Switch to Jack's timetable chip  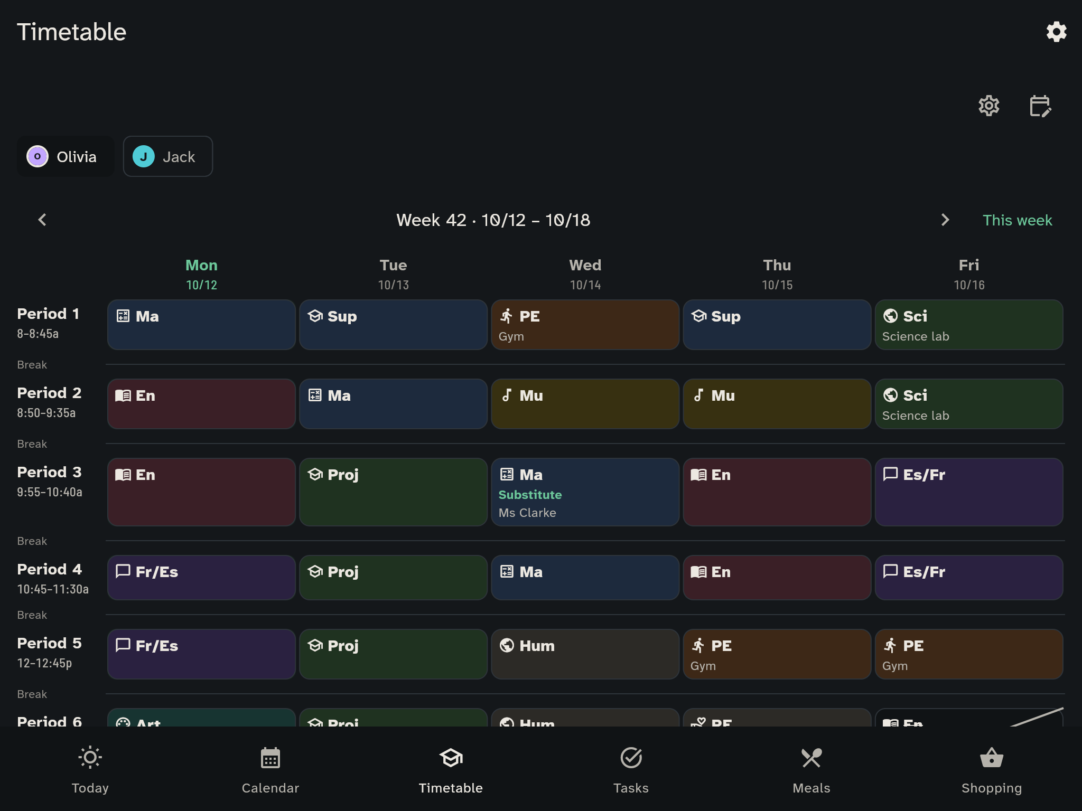(168, 156)
